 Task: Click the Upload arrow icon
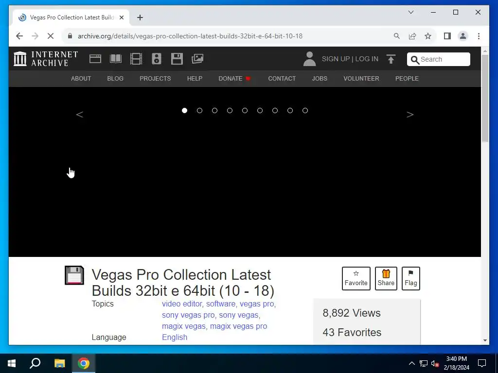click(391, 59)
